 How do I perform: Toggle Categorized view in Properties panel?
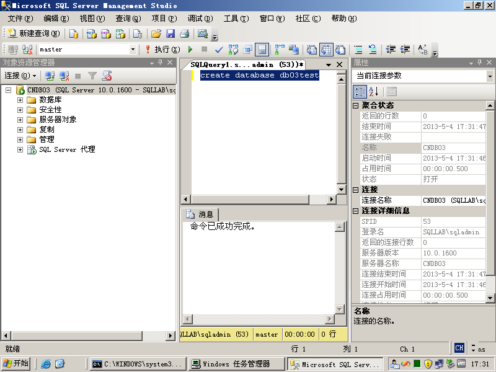360,92
